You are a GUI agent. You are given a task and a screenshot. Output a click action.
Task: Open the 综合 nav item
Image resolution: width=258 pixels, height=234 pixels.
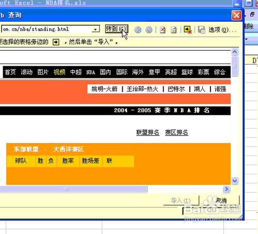click(x=219, y=72)
